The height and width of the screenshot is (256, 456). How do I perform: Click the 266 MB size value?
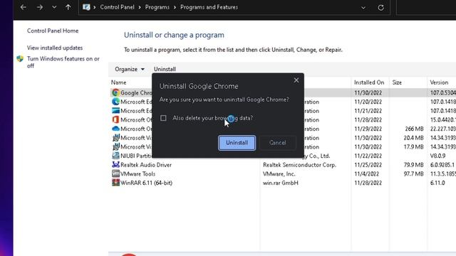pyautogui.click(x=414, y=129)
